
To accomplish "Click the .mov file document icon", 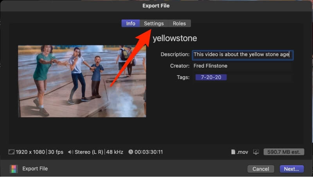I will [233, 152].
